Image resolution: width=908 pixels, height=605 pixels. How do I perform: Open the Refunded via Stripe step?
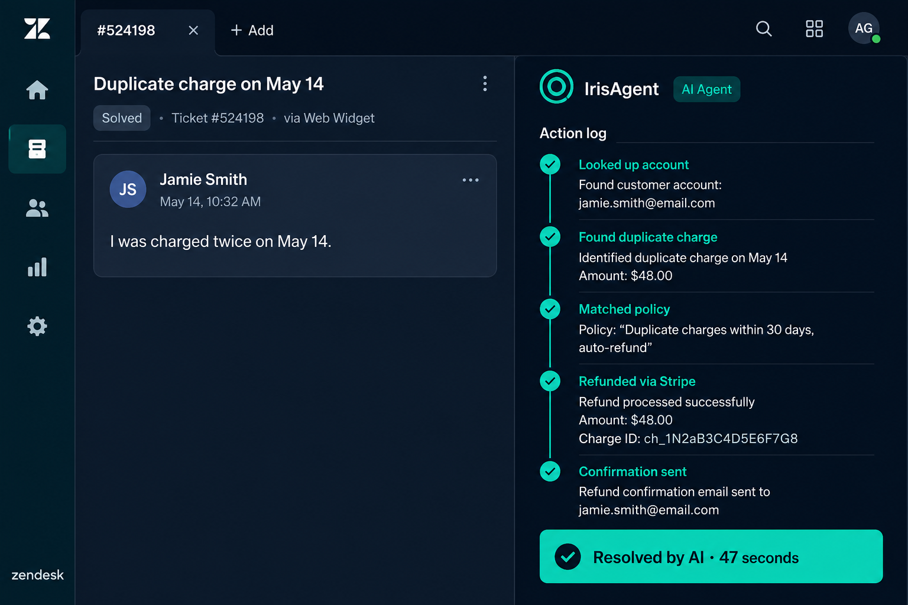click(637, 381)
